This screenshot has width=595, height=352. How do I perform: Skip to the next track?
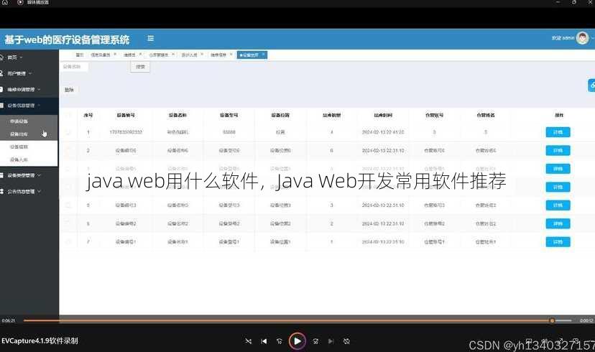click(331, 341)
